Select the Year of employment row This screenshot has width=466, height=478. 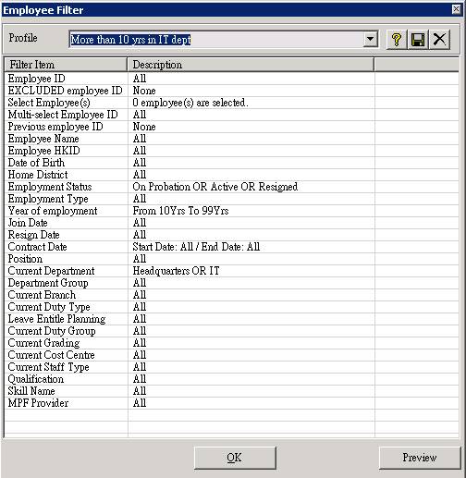click(231, 211)
